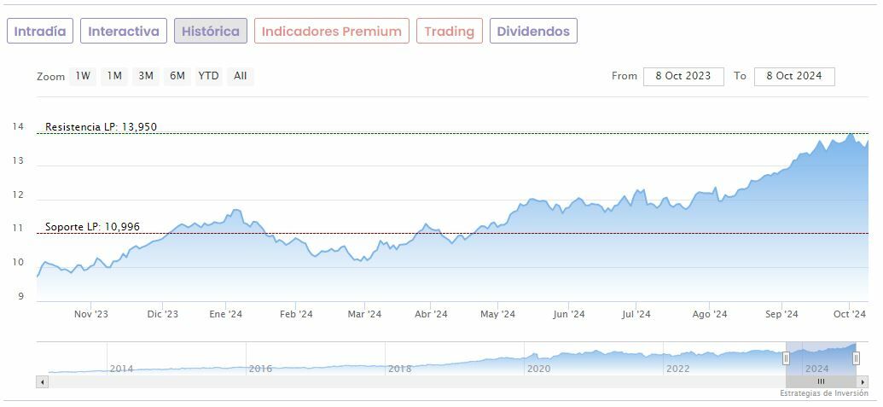Show the Dividendos tab
The image size is (883, 407).
pos(533,32)
